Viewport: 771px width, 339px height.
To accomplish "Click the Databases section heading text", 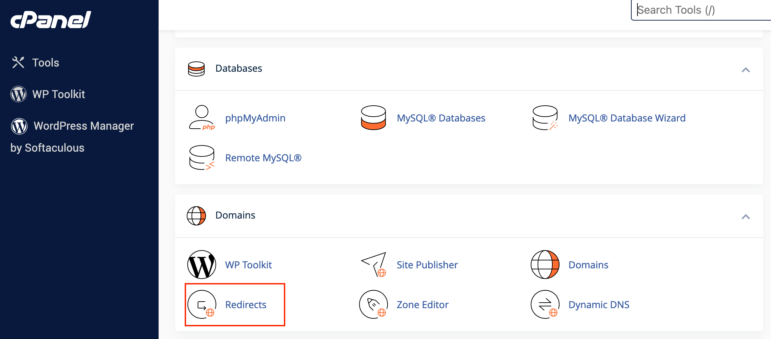I will (239, 69).
